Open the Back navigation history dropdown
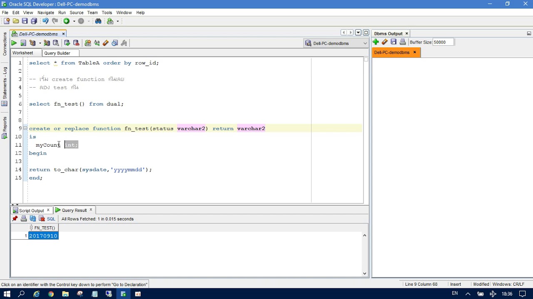The width and height of the screenshot is (533, 299). (74, 21)
